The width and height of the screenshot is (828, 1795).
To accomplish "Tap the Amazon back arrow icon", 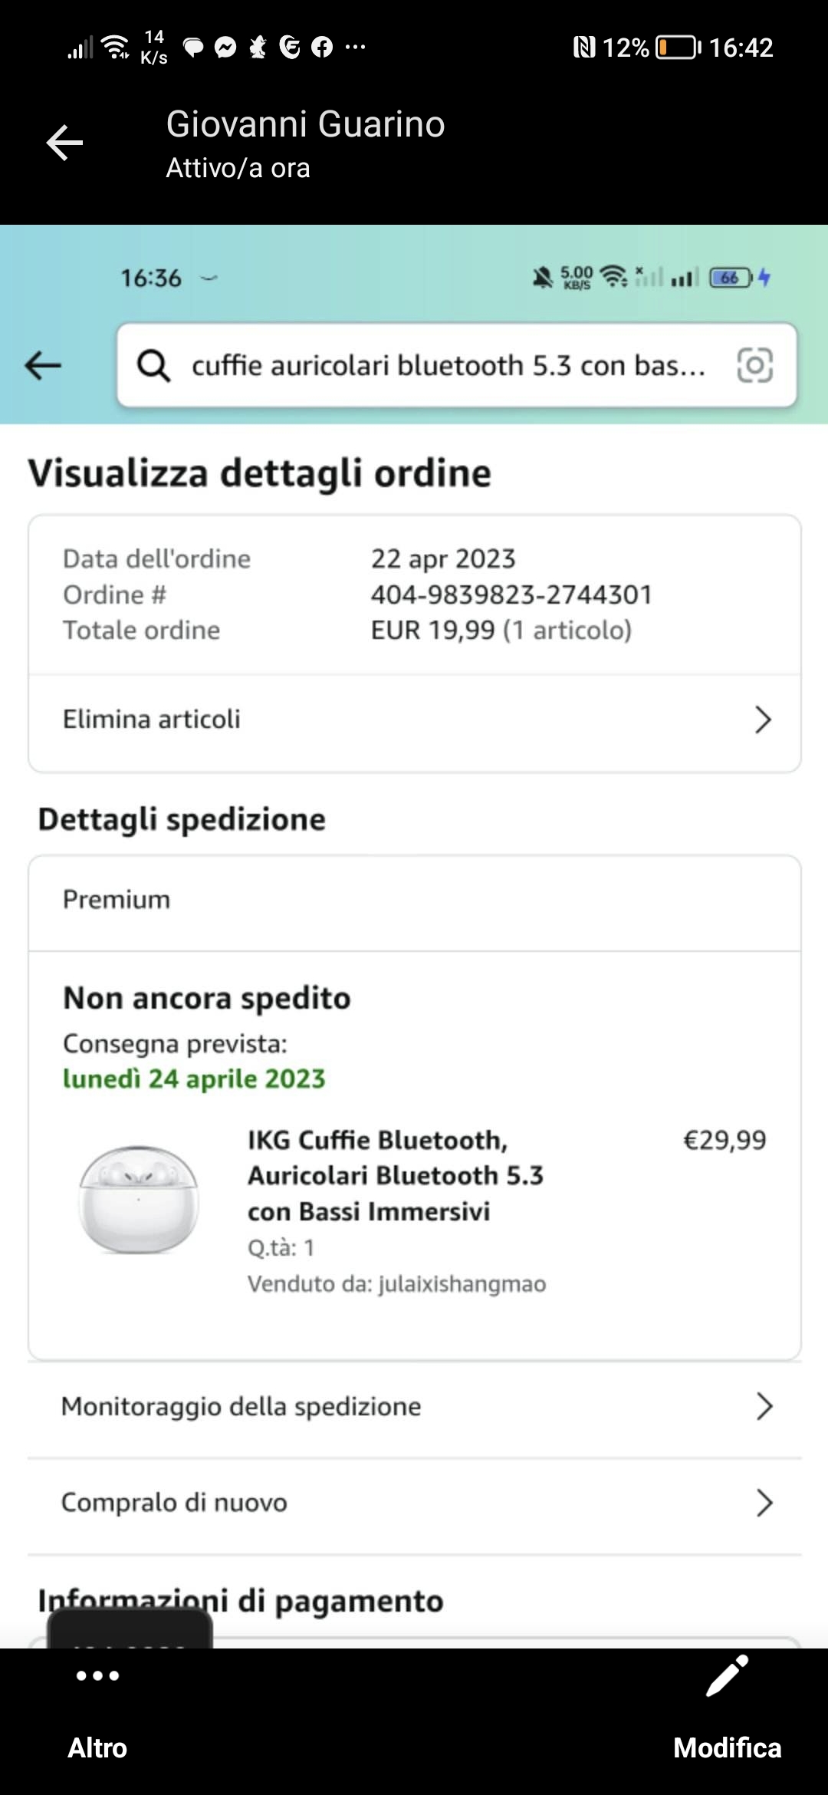I will [43, 365].
